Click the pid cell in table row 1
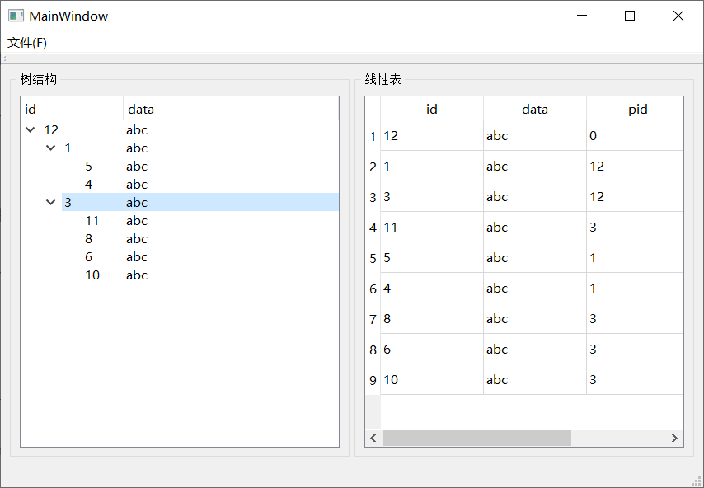The width and height of the screenshot is (704, 488). [x=635, y=136]
